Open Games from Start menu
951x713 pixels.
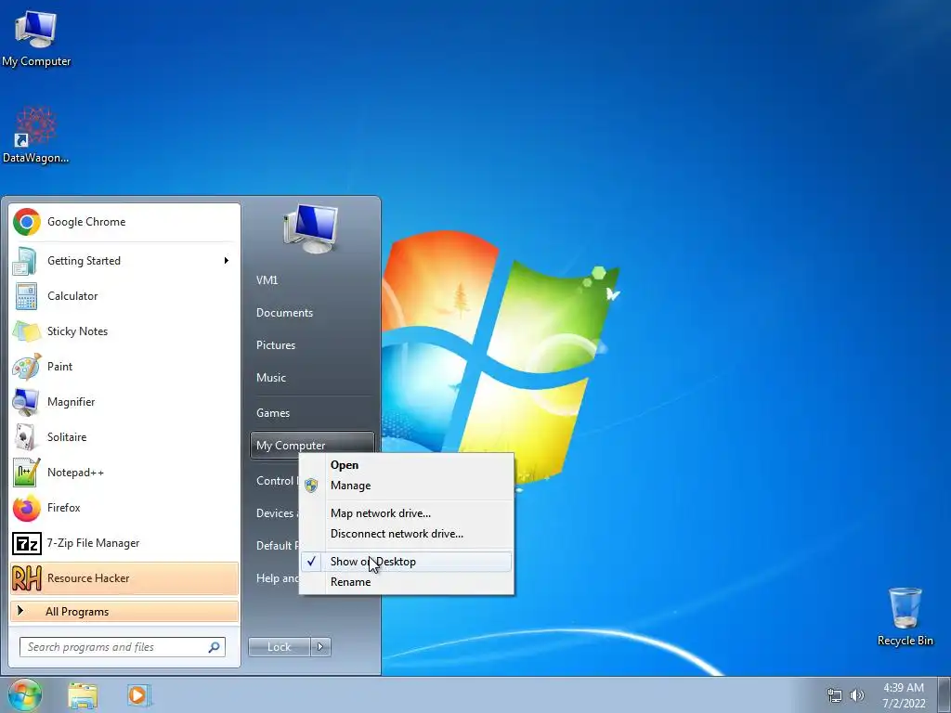[312, 413]
